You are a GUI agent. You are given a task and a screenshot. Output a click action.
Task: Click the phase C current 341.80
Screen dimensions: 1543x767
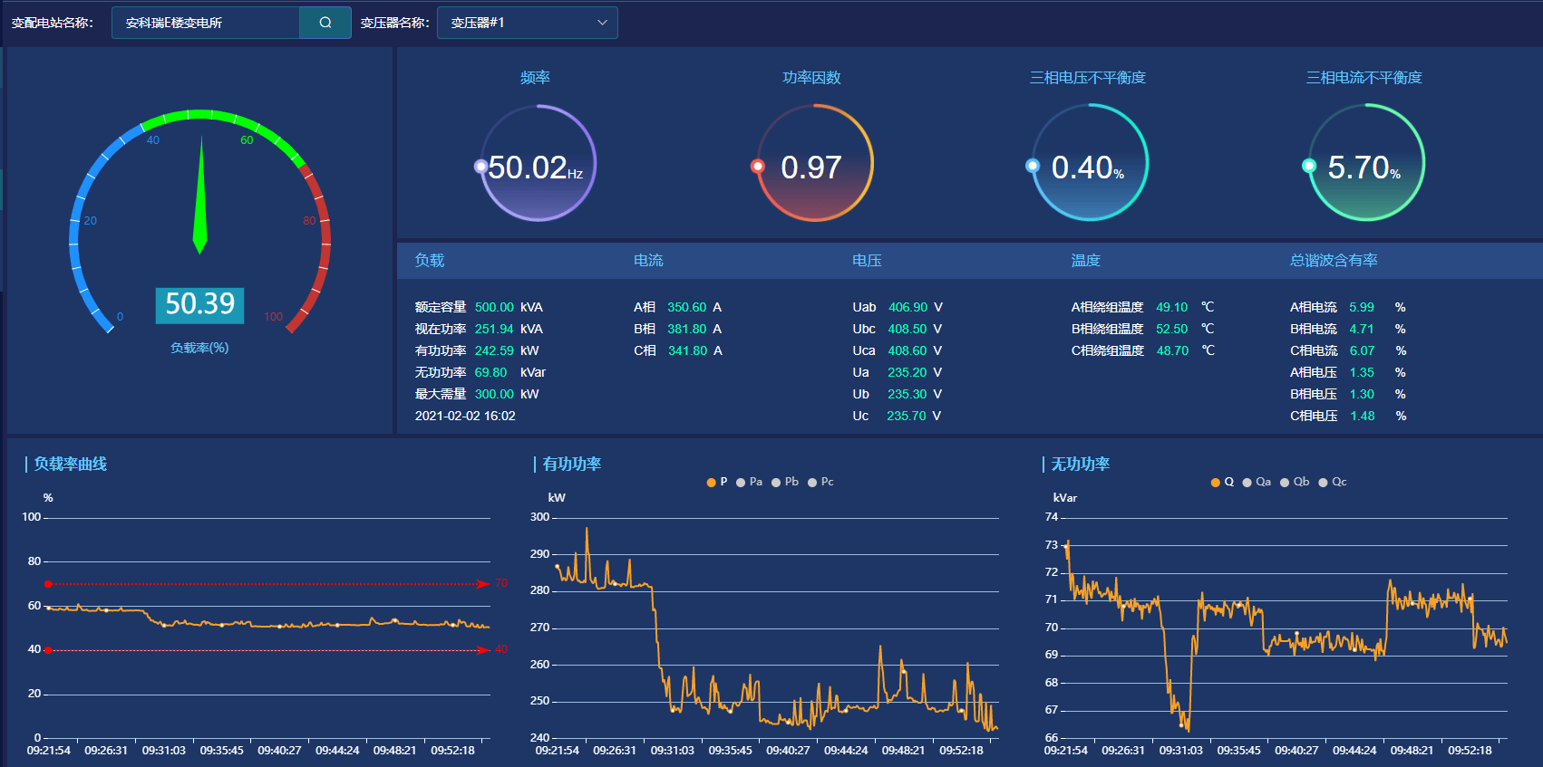tap(687, 351)
